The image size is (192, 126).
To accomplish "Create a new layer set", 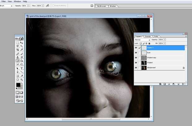I will (169, 84).
